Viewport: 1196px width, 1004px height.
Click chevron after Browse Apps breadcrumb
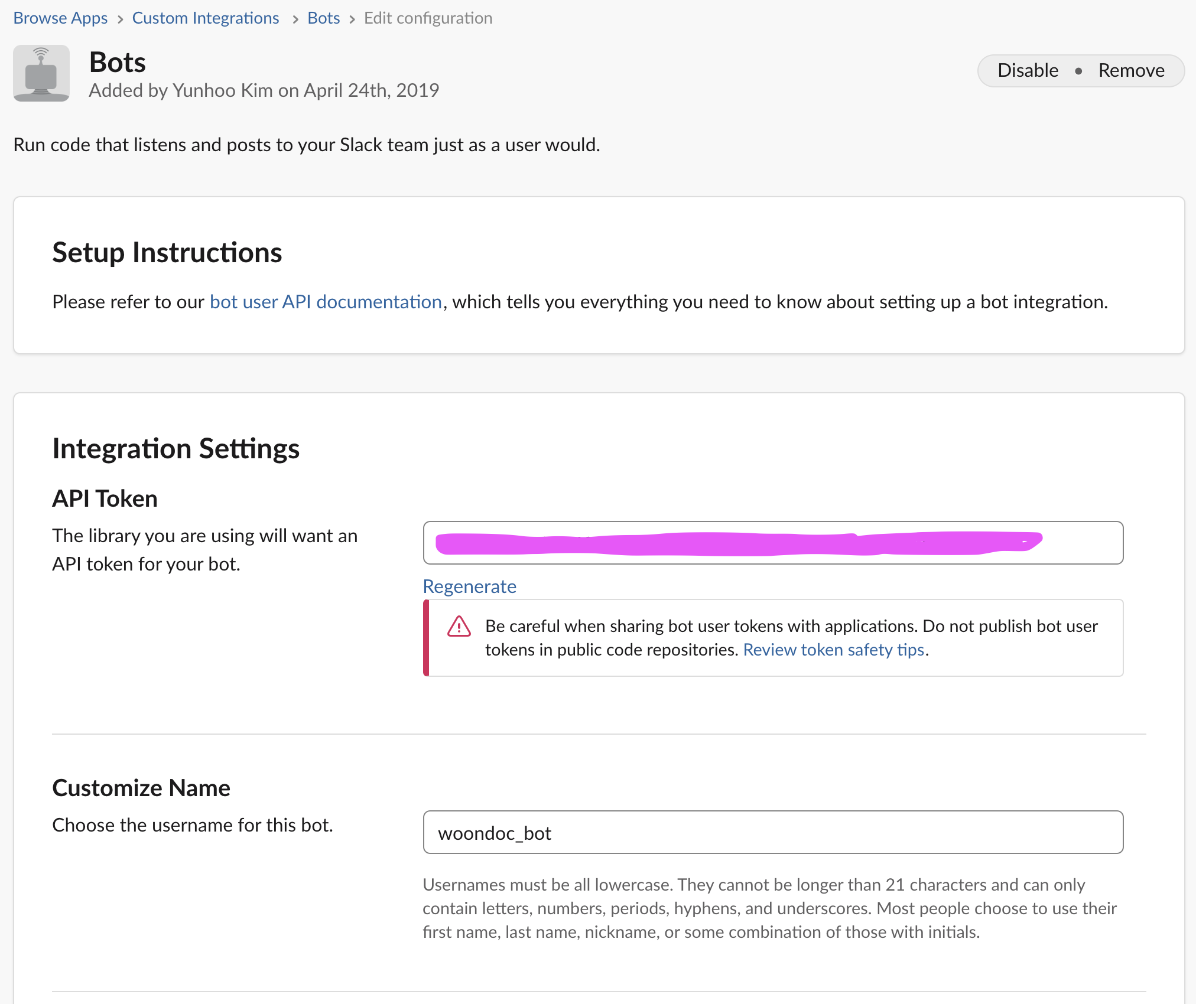click(120, 19)
